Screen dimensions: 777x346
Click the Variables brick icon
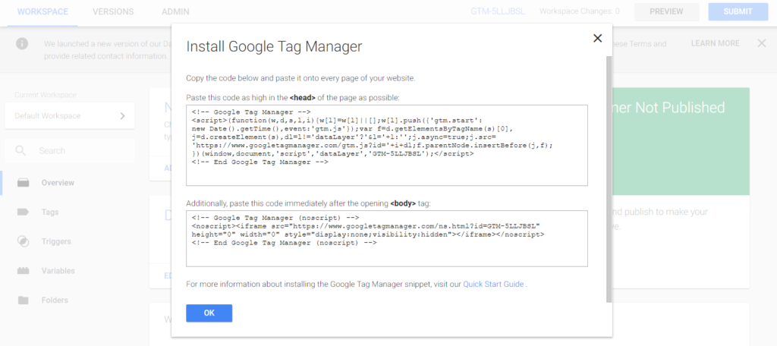pos(23,271)
